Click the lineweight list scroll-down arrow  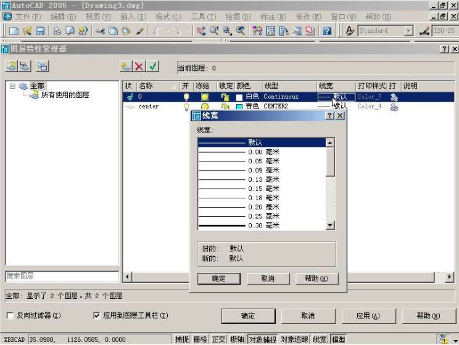click(x=330, y=225)
